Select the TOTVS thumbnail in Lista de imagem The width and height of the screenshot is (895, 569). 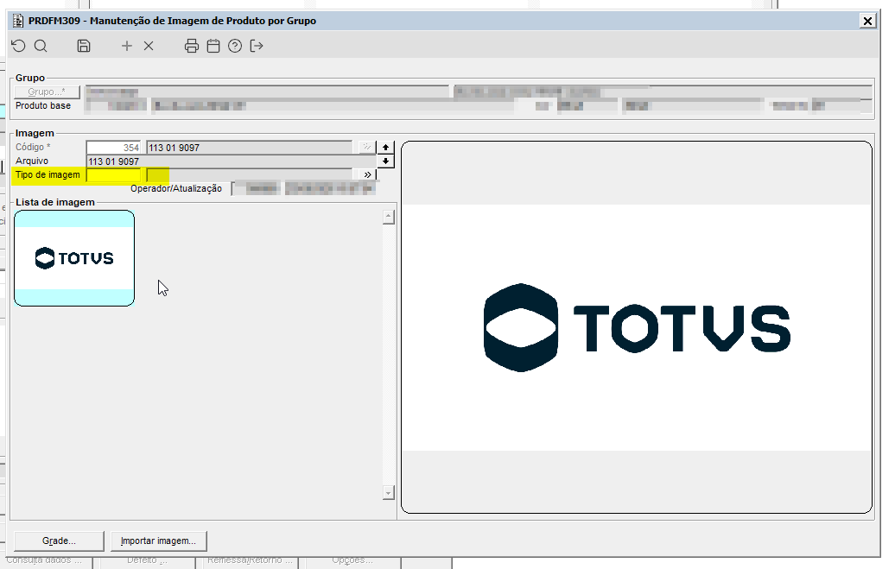(x=74, y=258)
